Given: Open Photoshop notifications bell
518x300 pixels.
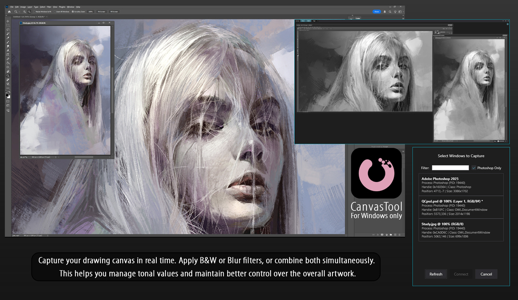Looking at the screenshot, I should coord(385,11).
